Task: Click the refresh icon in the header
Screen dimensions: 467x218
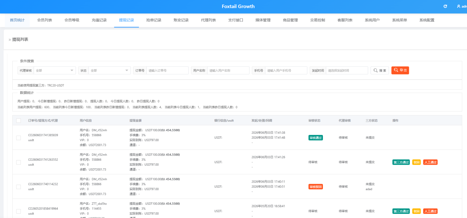Action: (445, 6)
